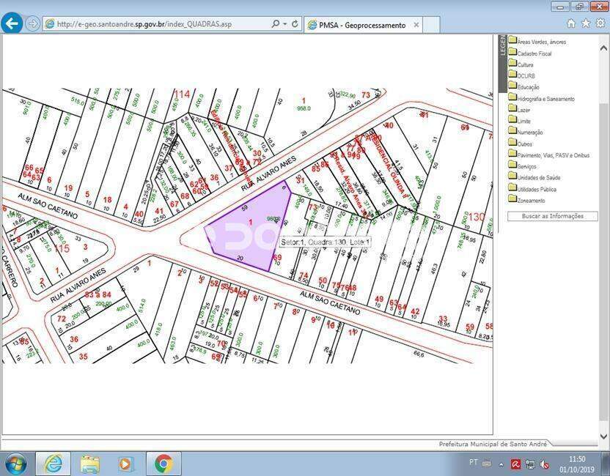Open the Unidades de Saúde folder
Viewport: 610px width, 476px height.
[513, 176]
